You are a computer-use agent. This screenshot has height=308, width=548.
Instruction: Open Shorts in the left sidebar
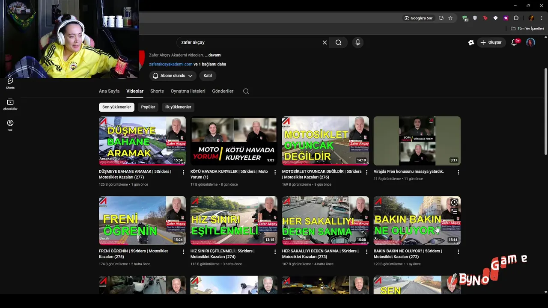tap(10, 83)
